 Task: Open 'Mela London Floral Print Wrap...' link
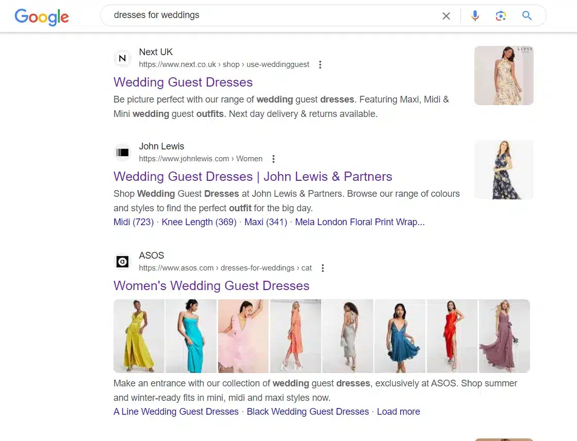pos(360,222)
